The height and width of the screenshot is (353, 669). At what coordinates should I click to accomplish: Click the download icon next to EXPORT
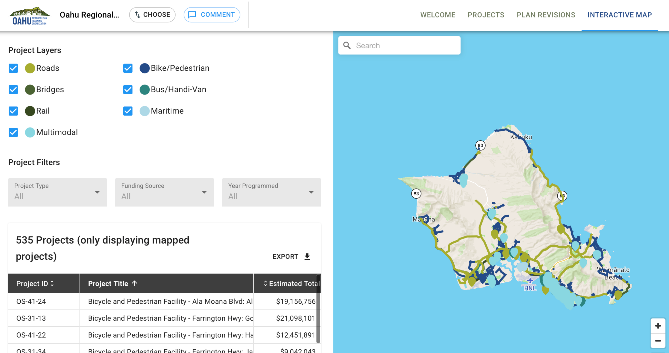(307, 256)
